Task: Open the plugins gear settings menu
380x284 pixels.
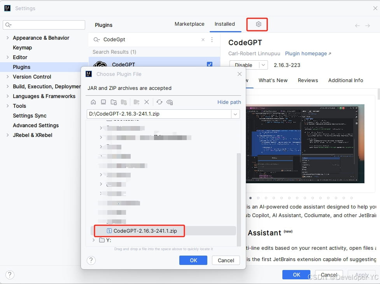Action: pos(258,24)
